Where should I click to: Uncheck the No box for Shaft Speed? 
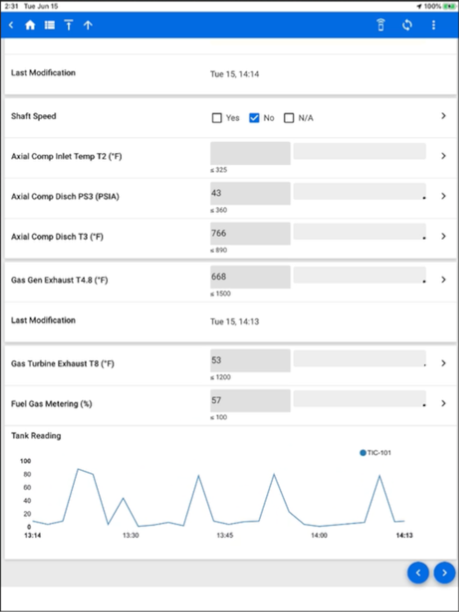pos(254,118)
